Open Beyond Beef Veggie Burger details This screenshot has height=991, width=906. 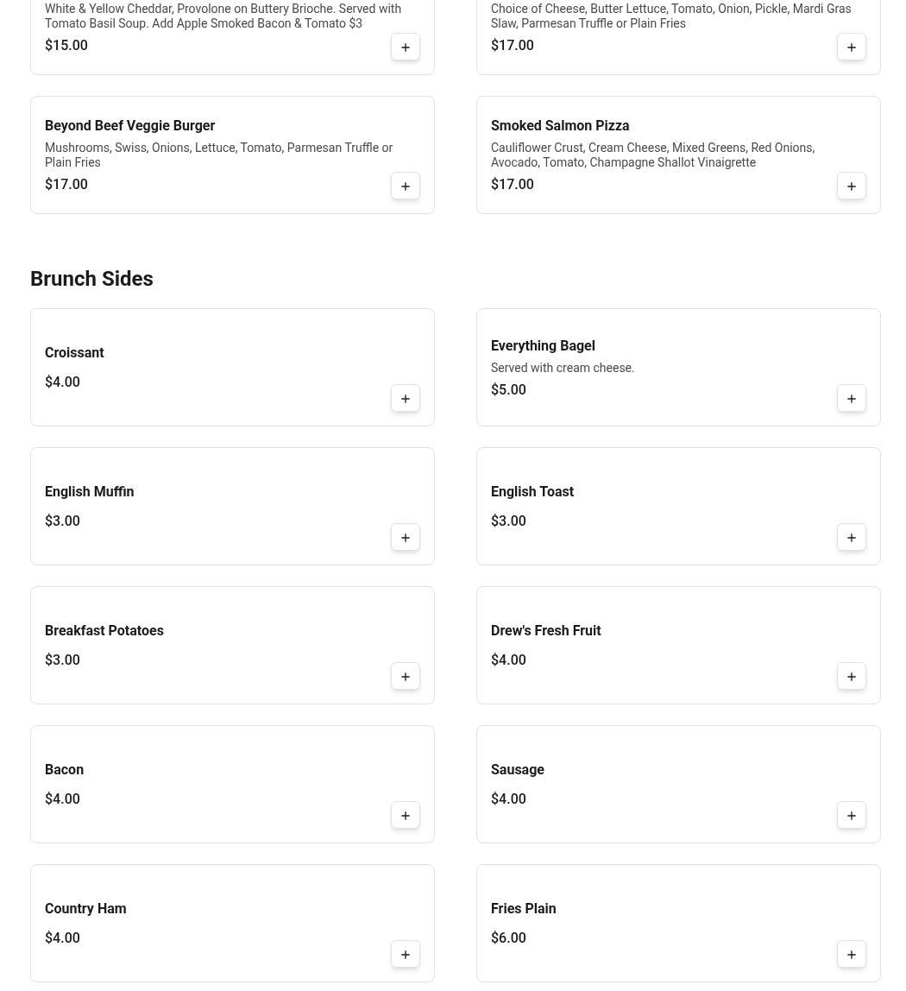click(129, 126)
